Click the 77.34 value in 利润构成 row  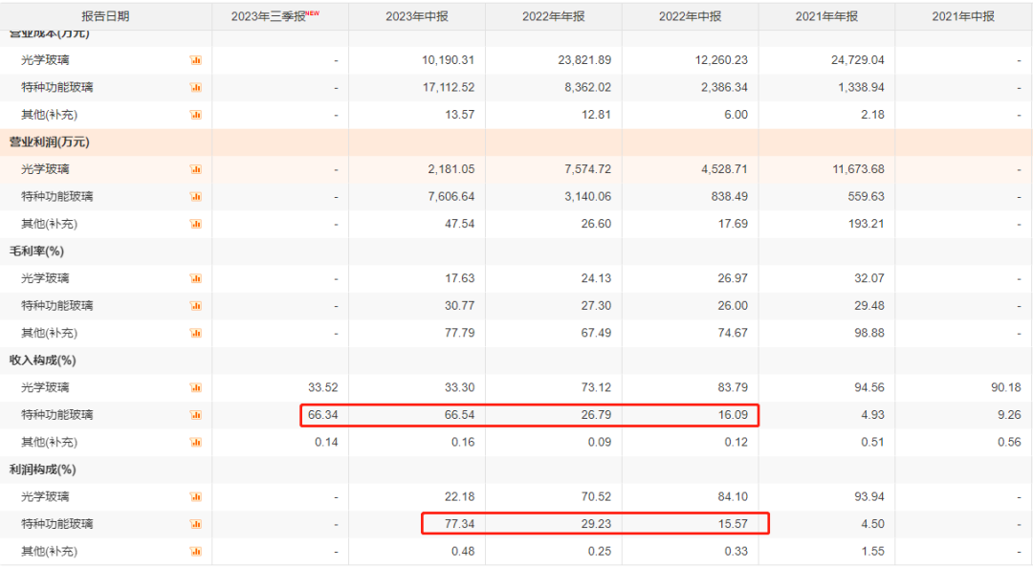459,524
